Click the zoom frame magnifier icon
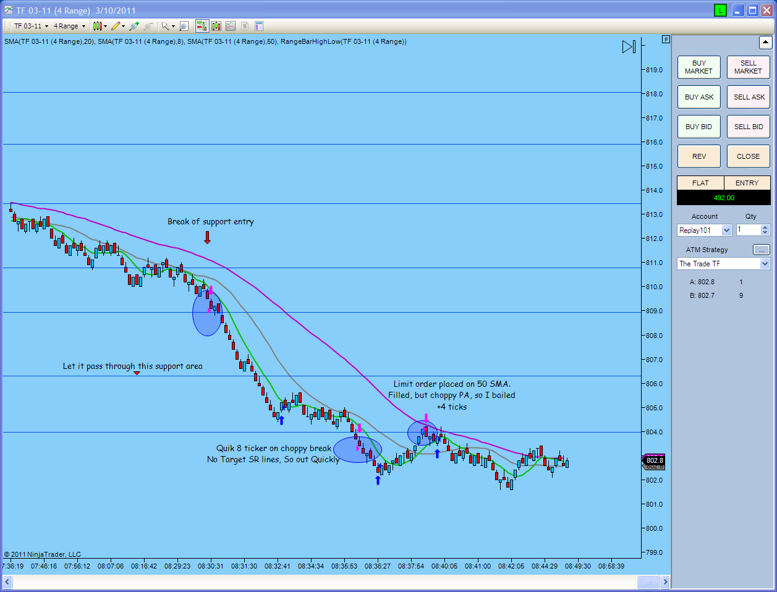The height and width of the screenshot is (592, 777). [184, 26]
